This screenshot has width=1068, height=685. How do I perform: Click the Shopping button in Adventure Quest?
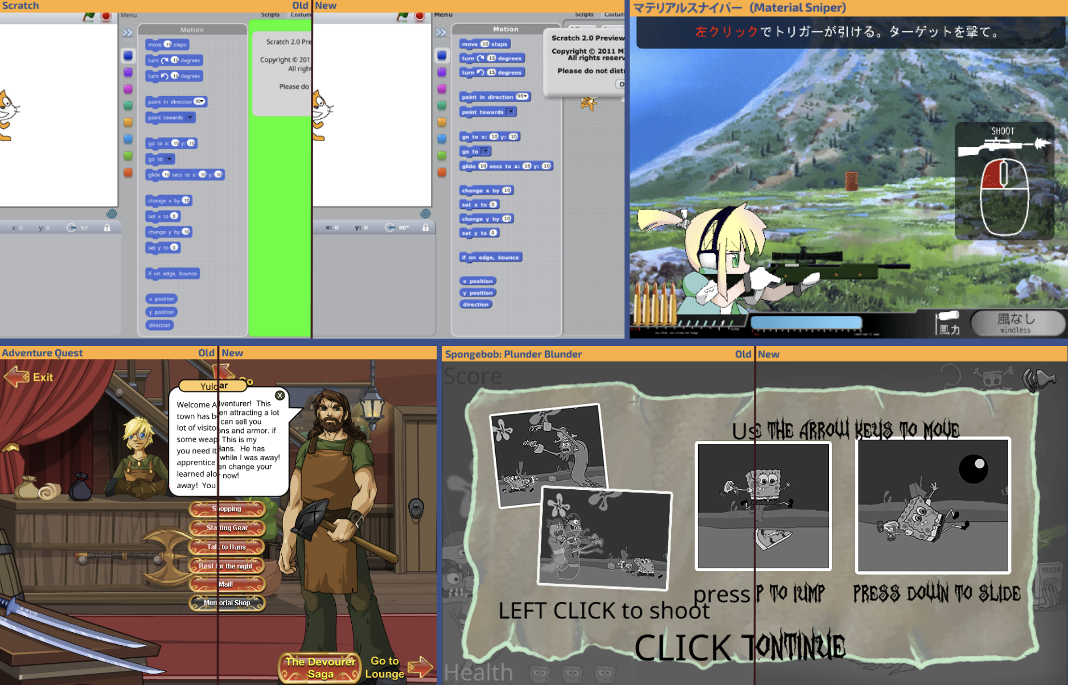click(227, 509)
